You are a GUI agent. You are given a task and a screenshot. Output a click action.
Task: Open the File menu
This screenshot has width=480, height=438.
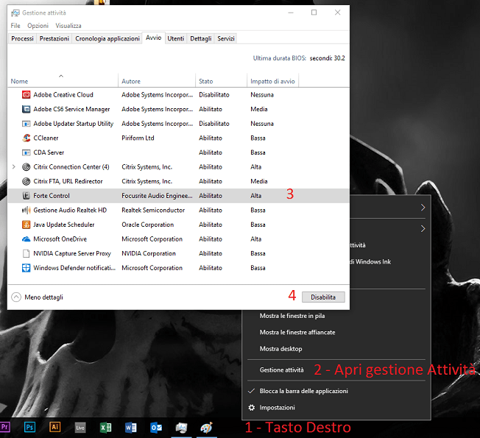(15, 26)
